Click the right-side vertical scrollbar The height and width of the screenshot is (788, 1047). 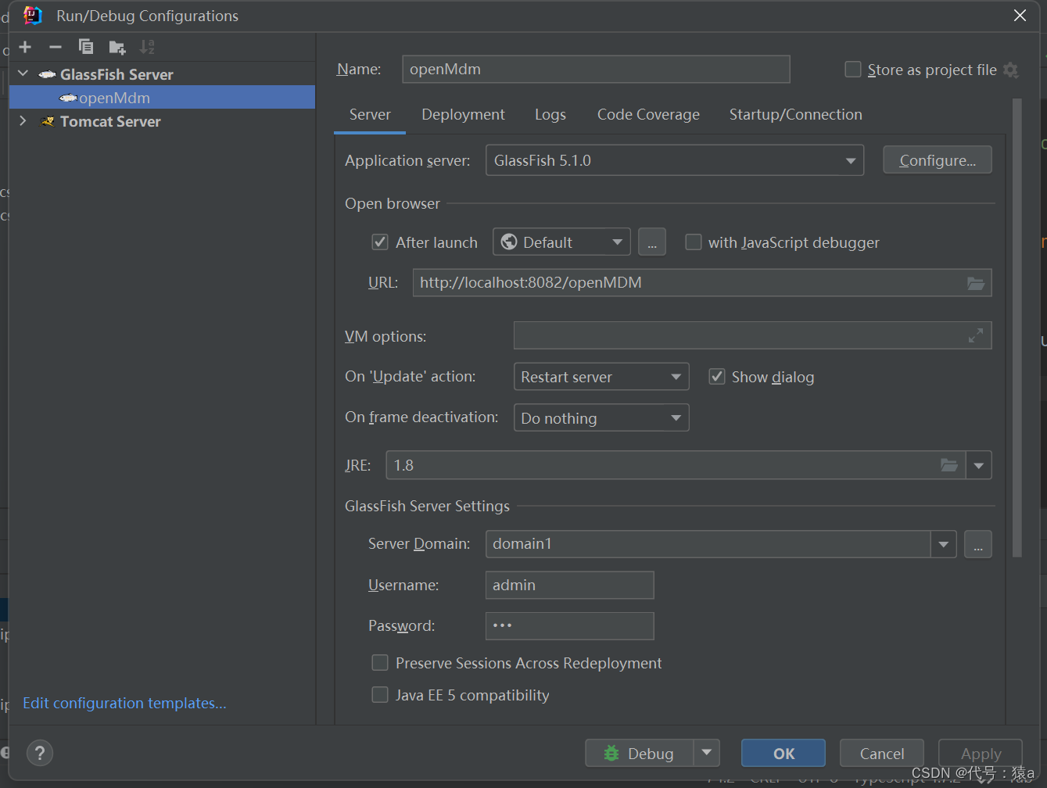coord(1017,328)
